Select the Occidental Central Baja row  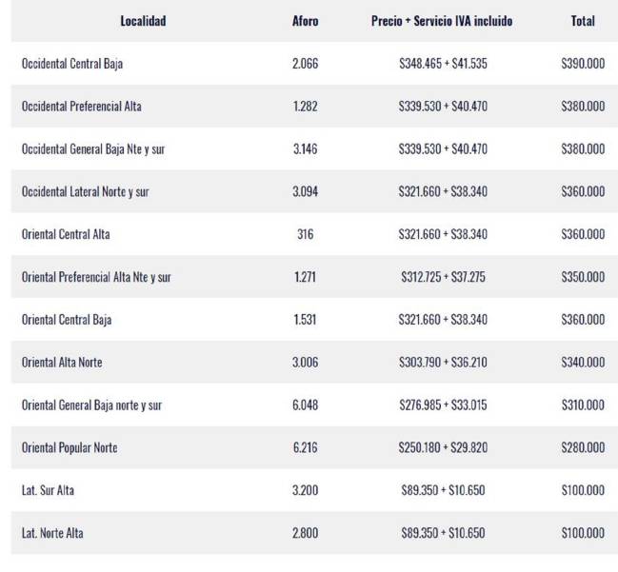click(x=314, y=64)
